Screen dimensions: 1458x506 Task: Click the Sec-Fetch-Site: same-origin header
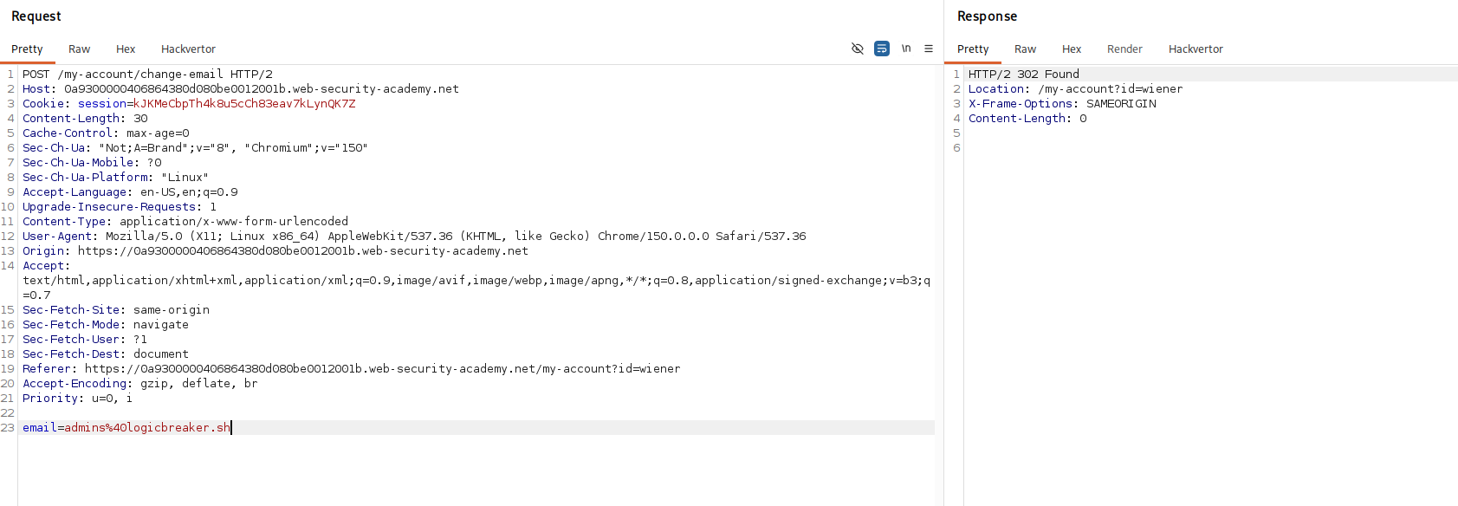(116, 310)
